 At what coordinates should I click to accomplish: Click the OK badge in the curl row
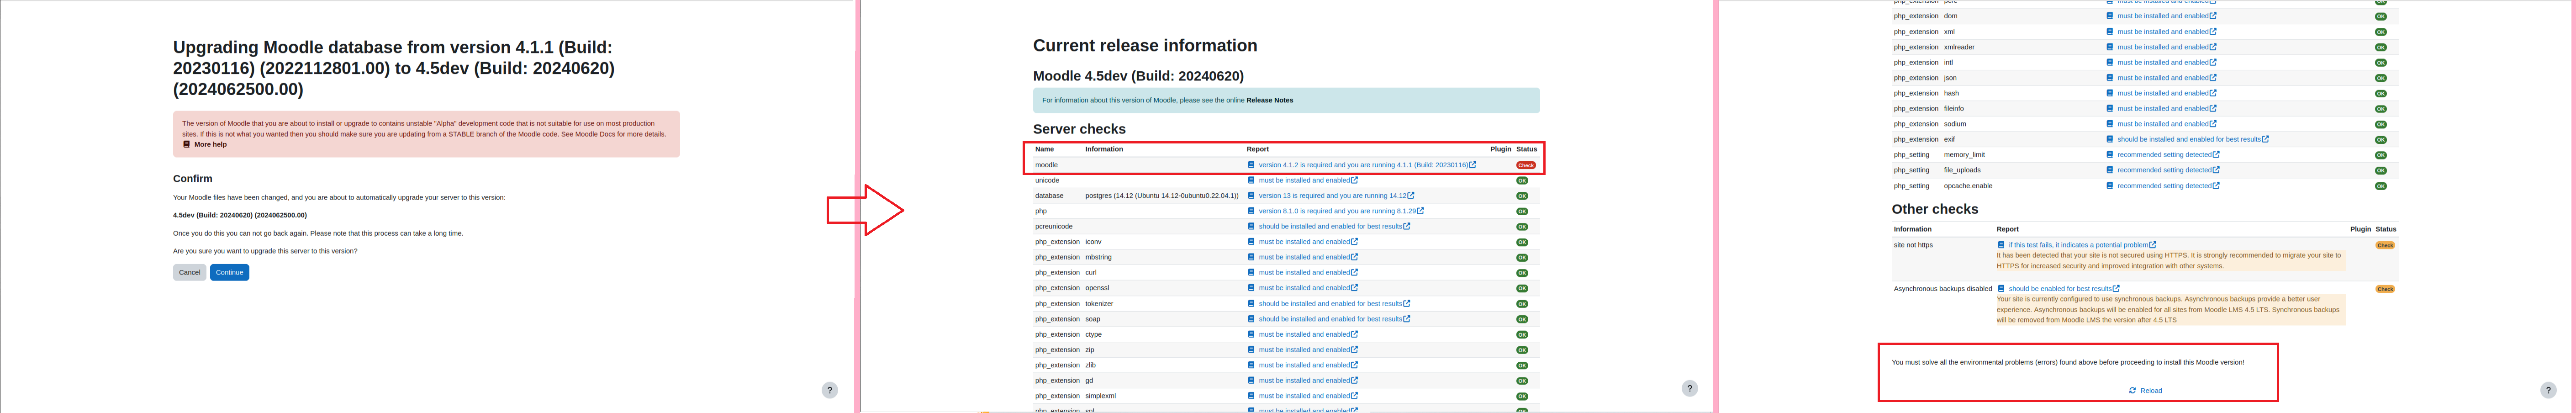(x=1522, y=273)
